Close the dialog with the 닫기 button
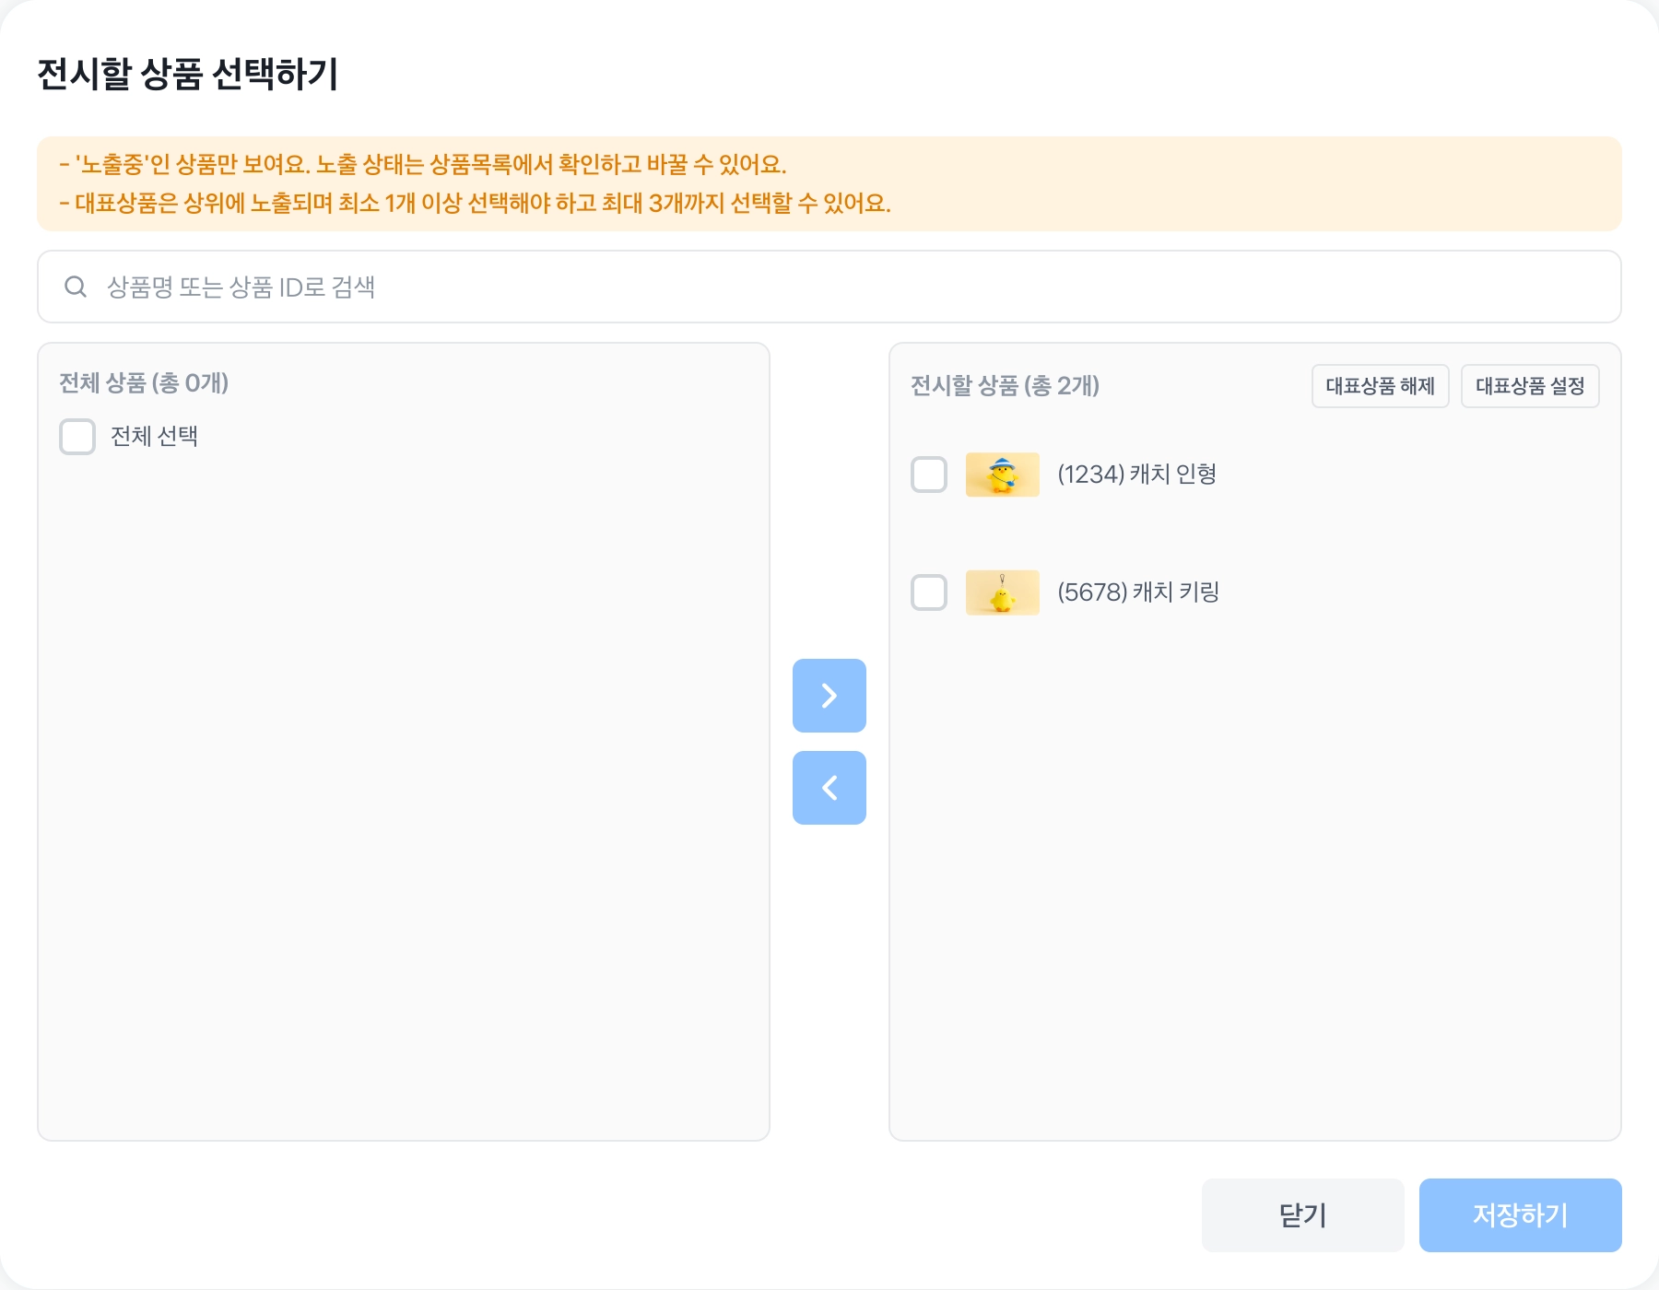Image resolution: width=1659 pixels, height=1290 pixels. 1302,1215
